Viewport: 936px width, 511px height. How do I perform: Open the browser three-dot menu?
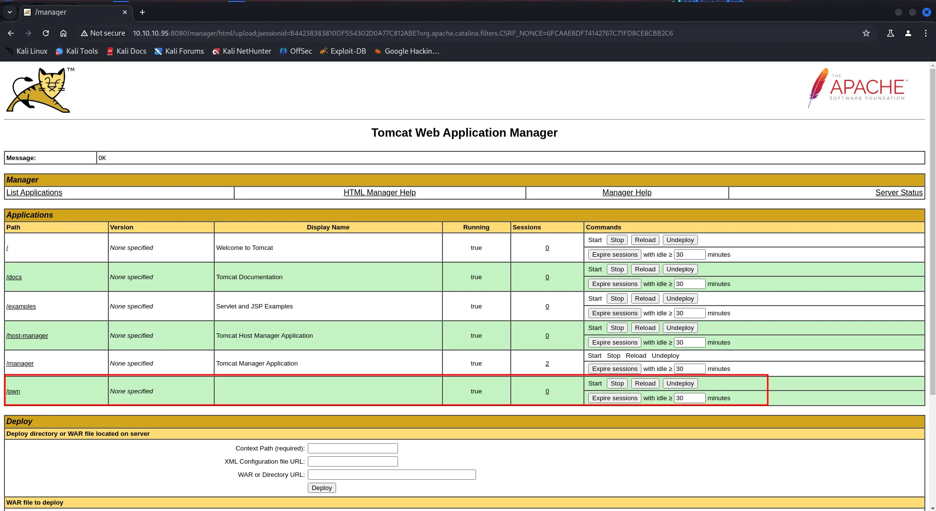[926, 33]
